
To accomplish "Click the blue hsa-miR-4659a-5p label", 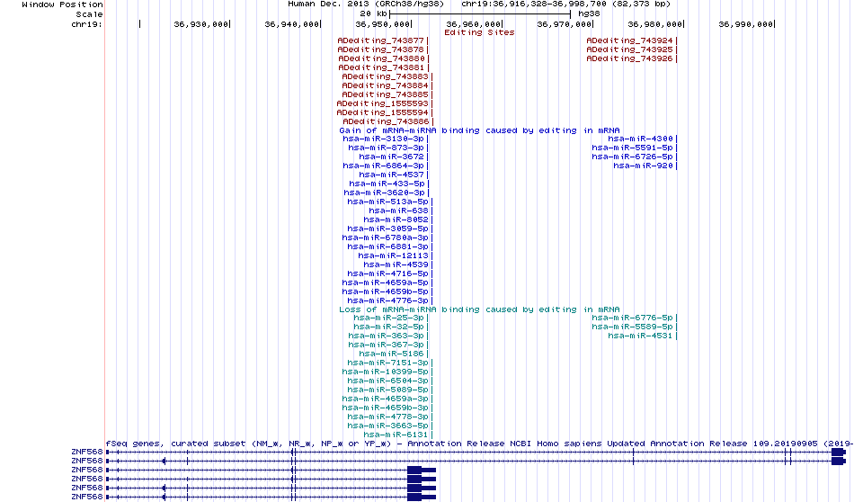I will click(x=385, y=282).
